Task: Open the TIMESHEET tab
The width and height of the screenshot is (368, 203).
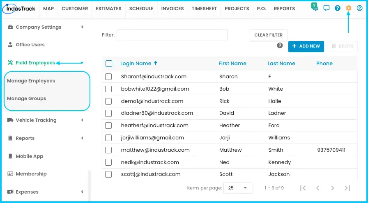Action: 204,9
